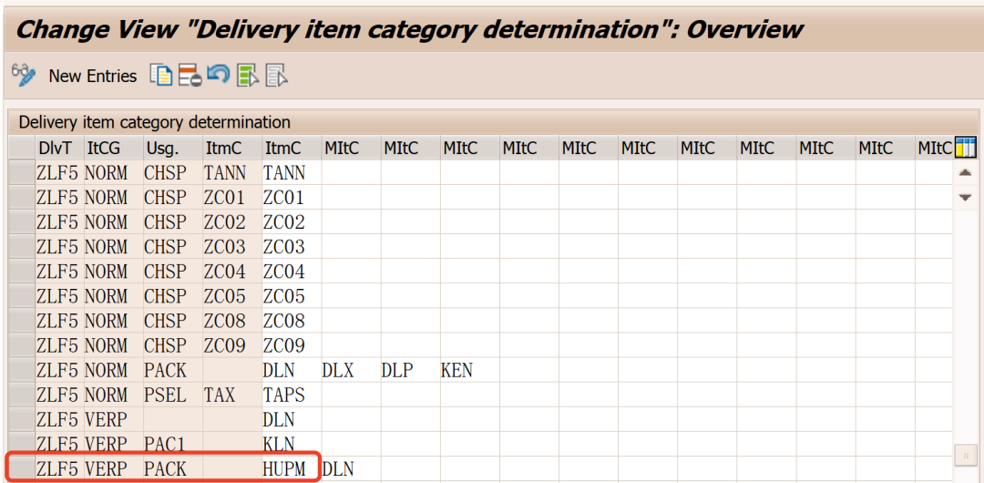Click the Delete entry icon
The width and height of the screenshot is (984, 483).
tap(190, 76)
